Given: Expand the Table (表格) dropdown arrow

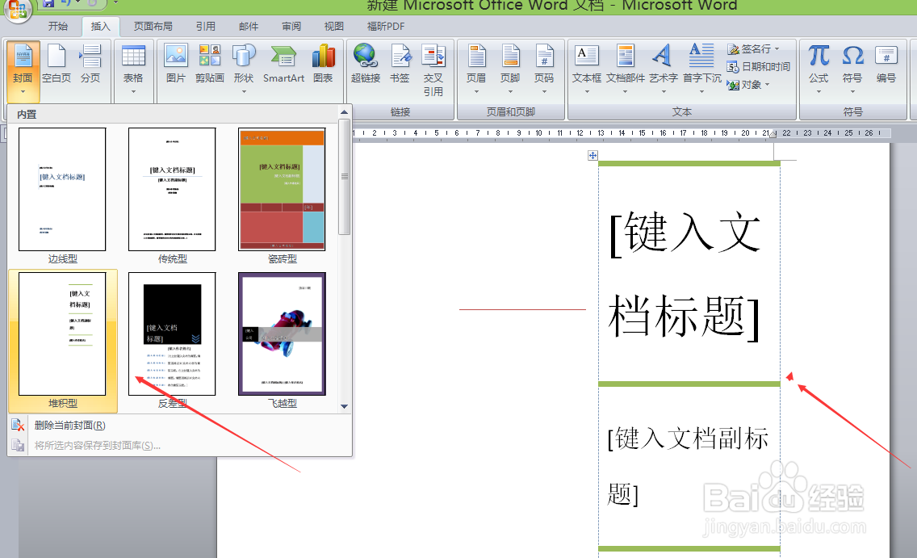Looking at the screenshot, I should 133,92.
